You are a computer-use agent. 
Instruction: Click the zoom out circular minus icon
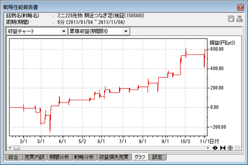(x=238, y=148)
